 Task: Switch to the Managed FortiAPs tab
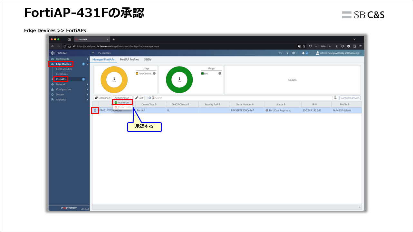coord(103,59)
